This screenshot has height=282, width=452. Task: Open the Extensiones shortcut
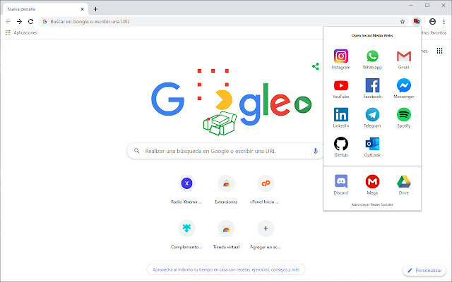(x=226, y=189)
